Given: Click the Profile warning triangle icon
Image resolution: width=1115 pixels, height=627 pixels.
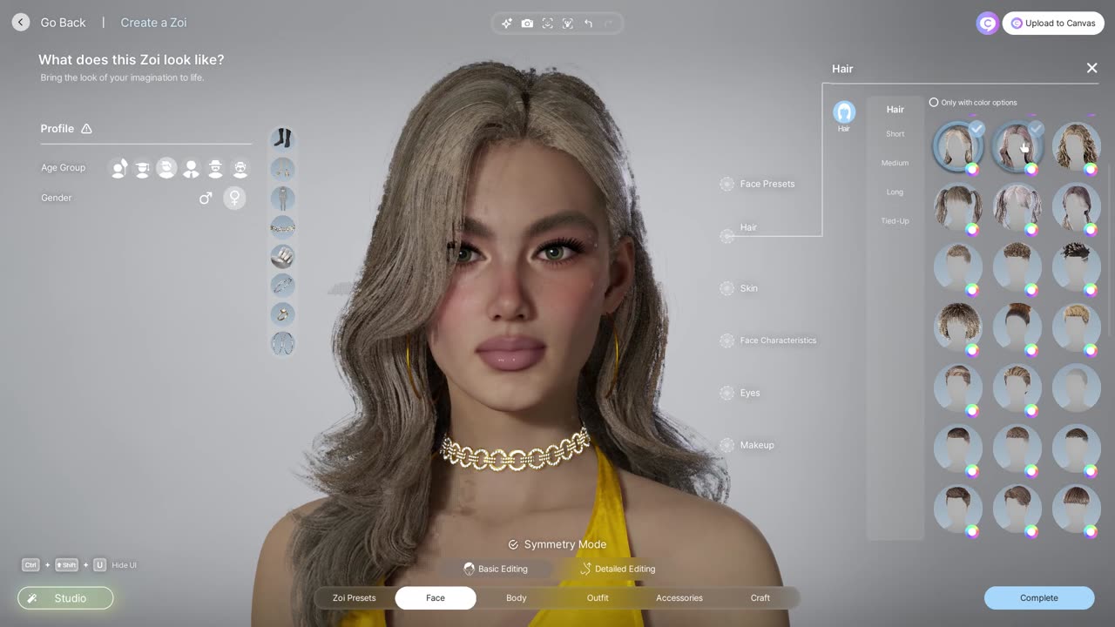Looking at the screenshot, I should [86, 129].
